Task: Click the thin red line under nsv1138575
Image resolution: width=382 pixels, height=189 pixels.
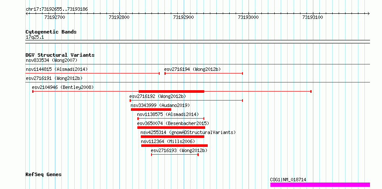Action: pyautogui.click(x=171, y=119)
